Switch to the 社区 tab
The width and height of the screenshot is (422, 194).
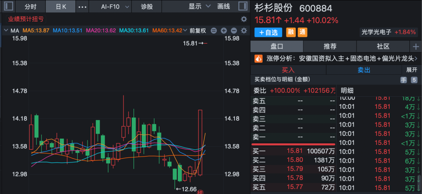[383, 47]
